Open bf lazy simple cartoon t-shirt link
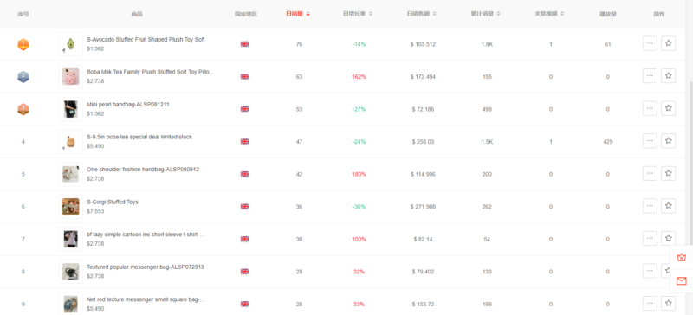Viewport: 693px width, 315px height. click(x=146, y=235)
